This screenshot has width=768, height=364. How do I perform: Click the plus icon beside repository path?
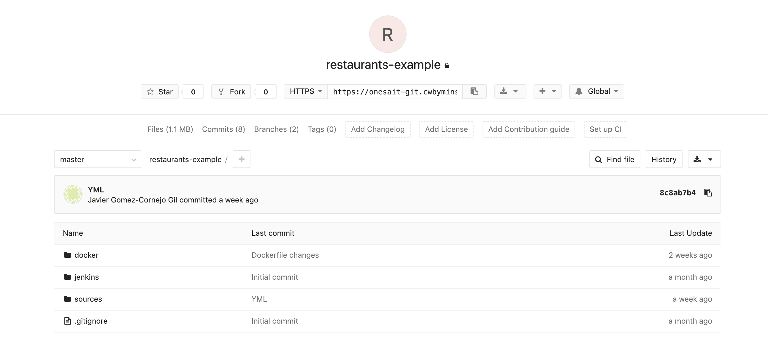click(x=241, y=159)
